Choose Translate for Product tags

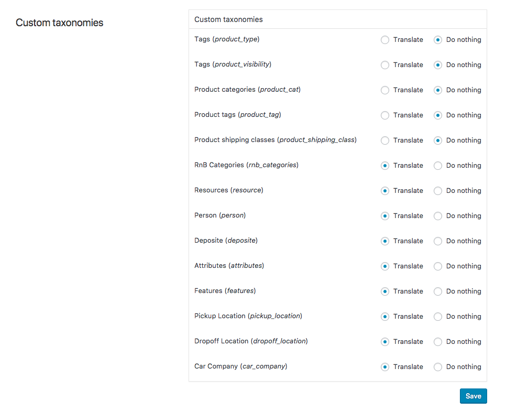tap(385, 115)
